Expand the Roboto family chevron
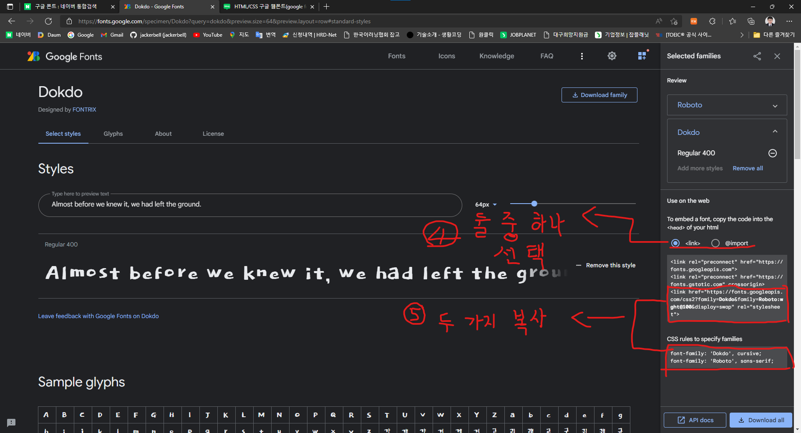The image size is (801, 433). tap(775, 106)
